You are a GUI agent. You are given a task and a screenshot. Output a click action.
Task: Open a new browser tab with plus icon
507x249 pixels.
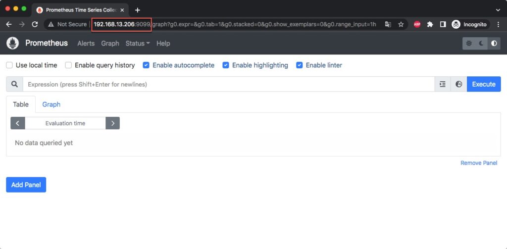[x=138, y=10]
